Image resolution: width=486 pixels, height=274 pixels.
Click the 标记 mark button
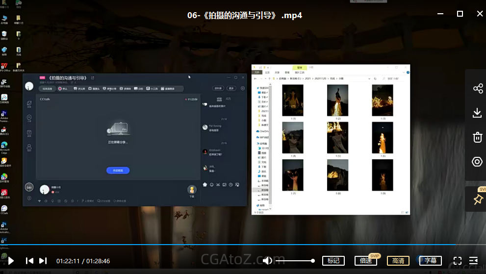tap(333, 261)
